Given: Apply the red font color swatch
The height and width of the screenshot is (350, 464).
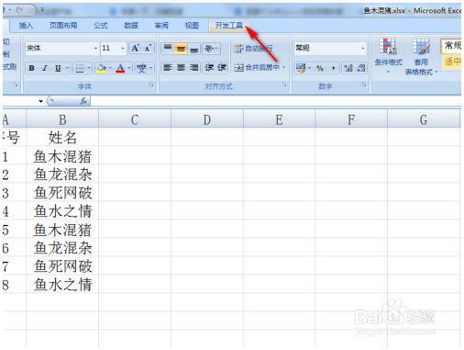Looking at the screenshot, I should (120, 68).
